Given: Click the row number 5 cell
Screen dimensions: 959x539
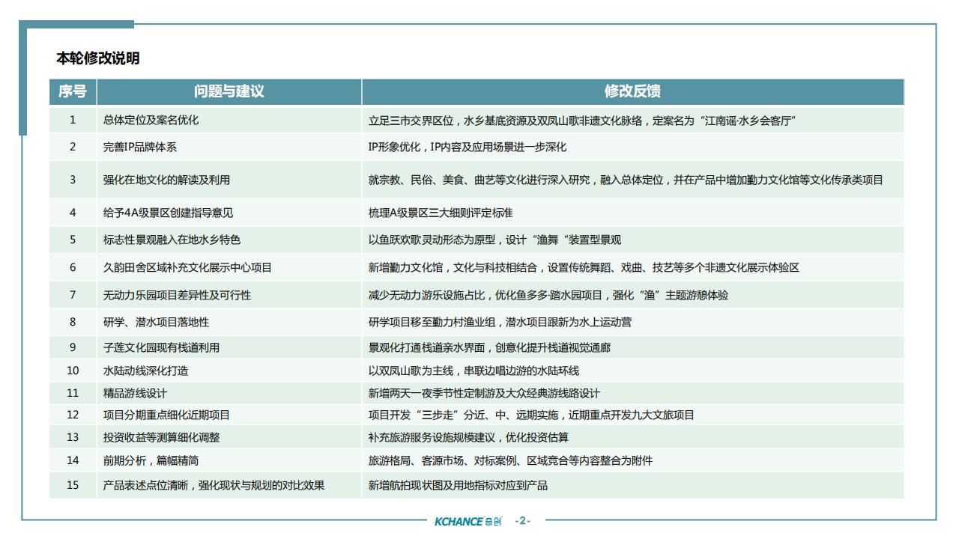Looking at the screenshot, I should tap(73, 240).
